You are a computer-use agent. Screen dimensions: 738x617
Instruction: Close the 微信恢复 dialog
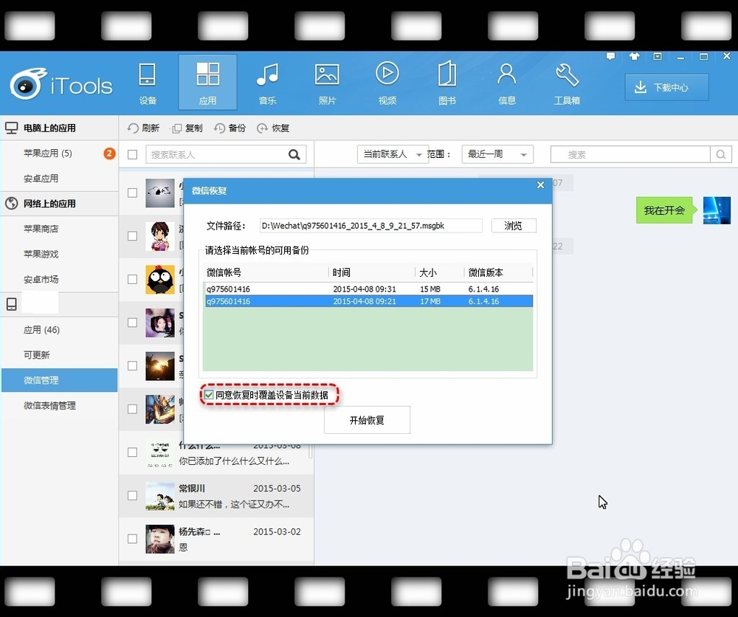[541, 185]
